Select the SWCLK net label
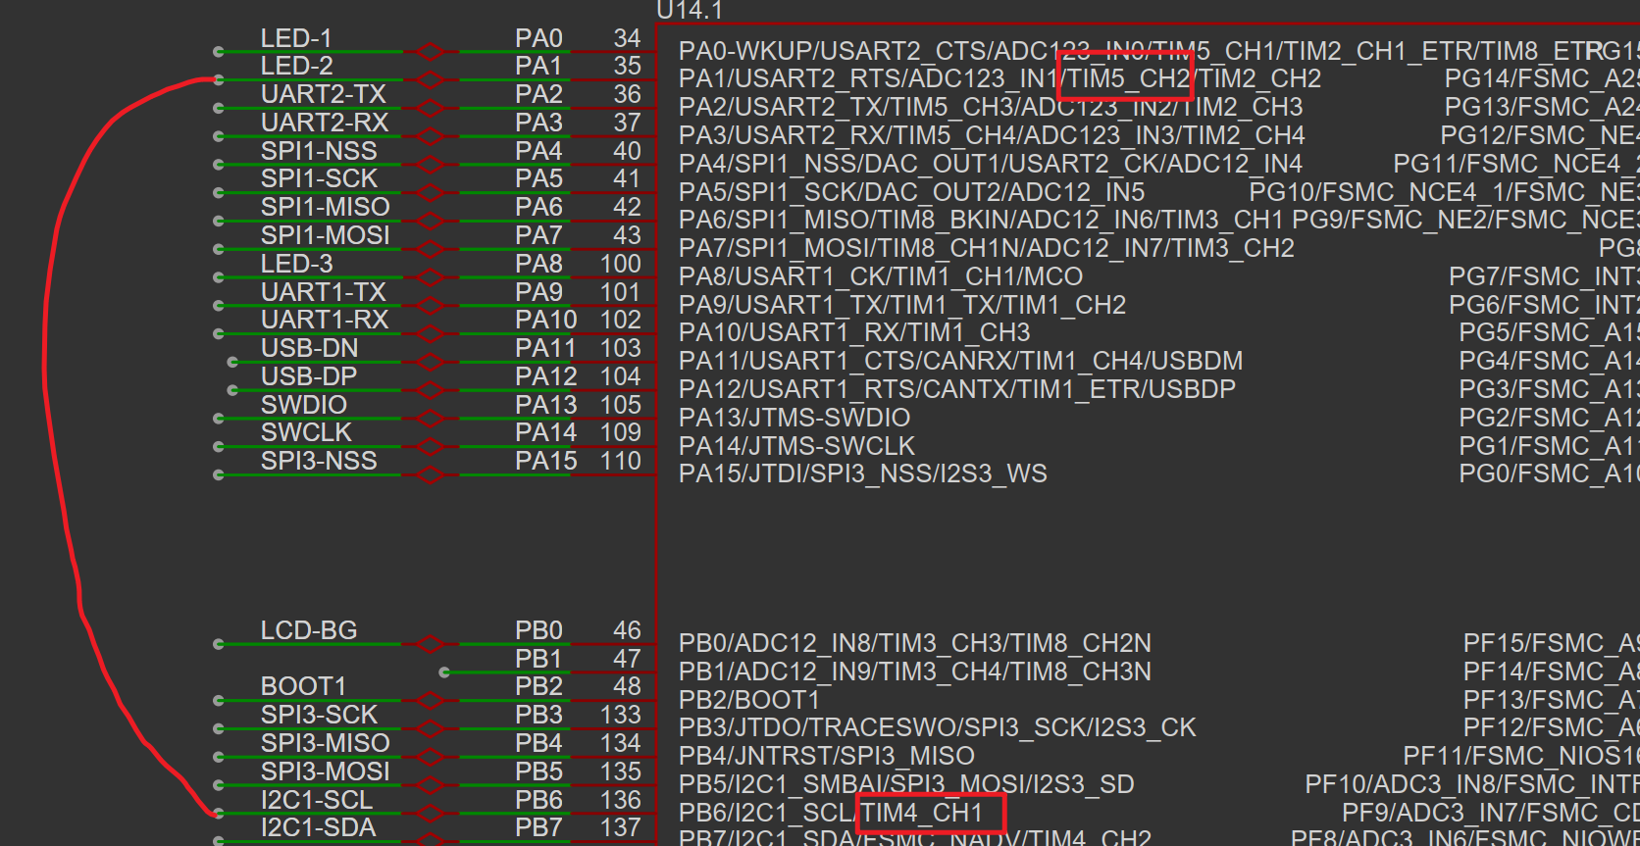Image resolution: width=1640 pixels, height=846 pixels. point(306,432)
